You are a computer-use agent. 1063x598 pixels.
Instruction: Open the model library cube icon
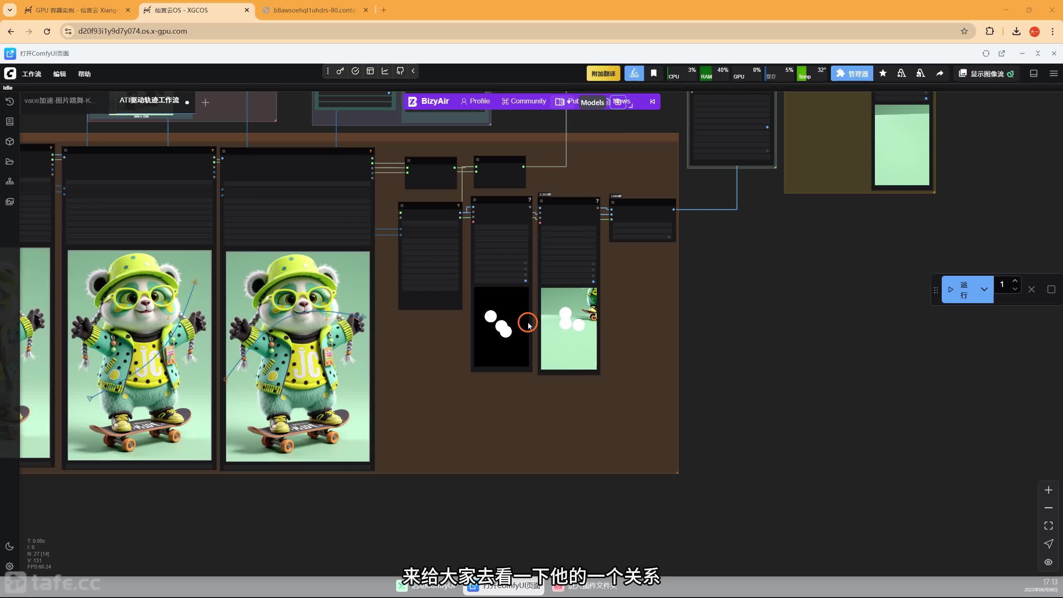[x=10, y=141]
